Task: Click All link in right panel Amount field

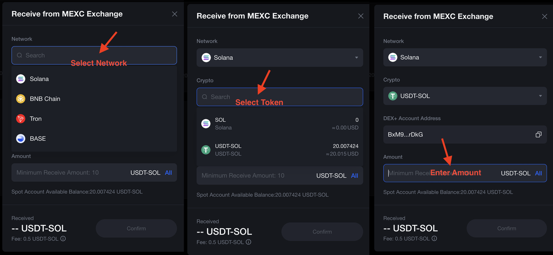Action: click(x=538, y=173)
